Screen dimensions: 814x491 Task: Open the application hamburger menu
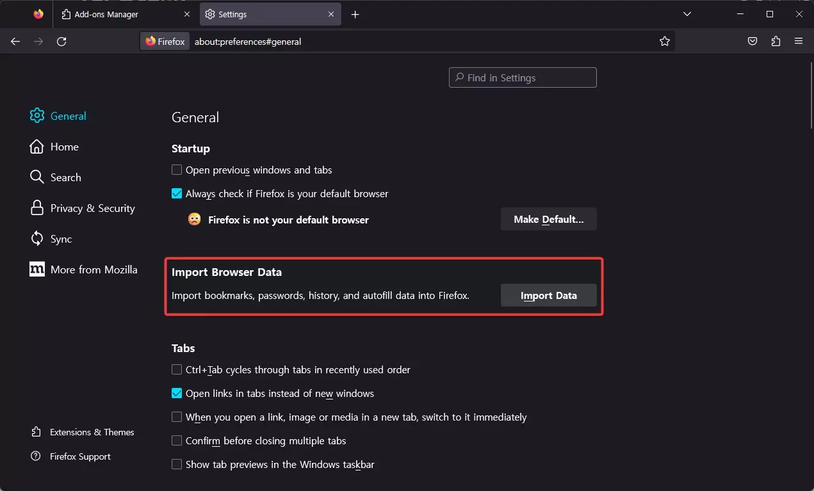tap(799, 41)
